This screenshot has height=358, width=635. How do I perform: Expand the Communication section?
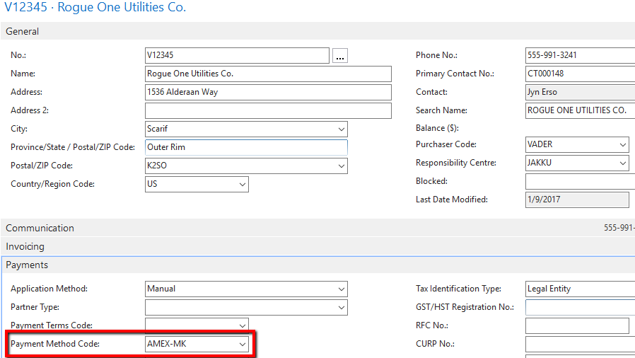click(40, 229)
